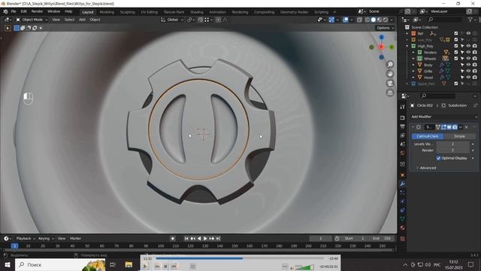Toggle proportional editing icon in header
This screenshot has height=271, width=481.
click(x=218, y=20)
